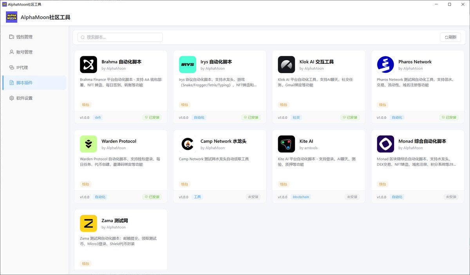Click 钱包 tag on Camp Network card
Viewport: 470px width, 275px height.
tap(185, 184)
